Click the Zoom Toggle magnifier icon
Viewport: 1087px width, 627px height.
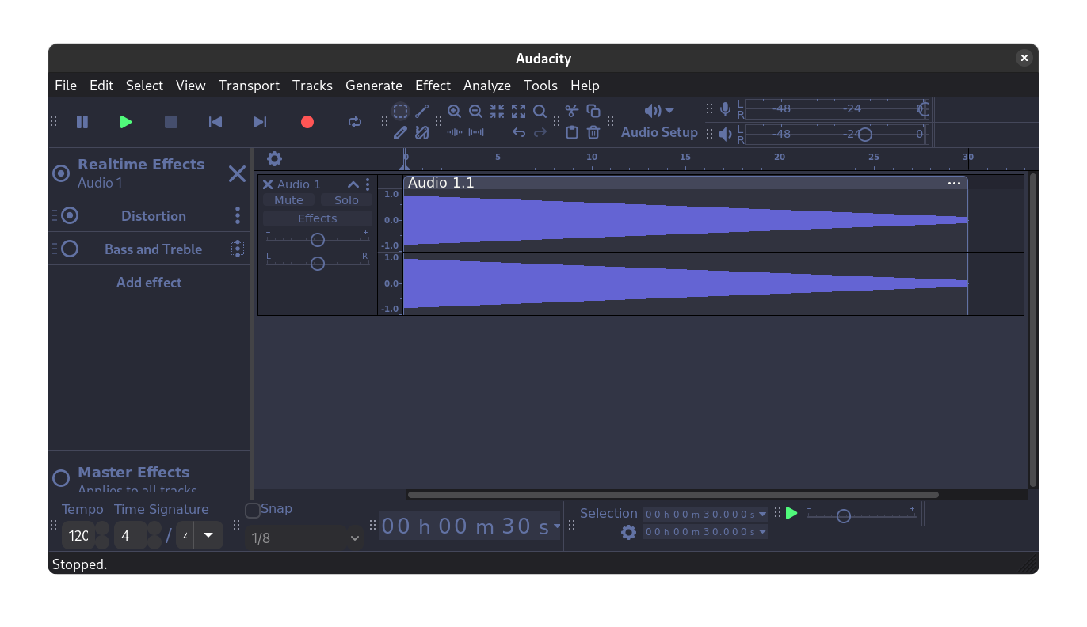coord(540,112)
